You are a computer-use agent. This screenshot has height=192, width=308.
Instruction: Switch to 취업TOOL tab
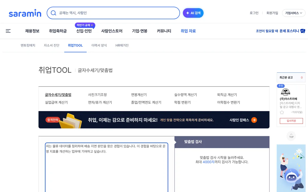75,45
